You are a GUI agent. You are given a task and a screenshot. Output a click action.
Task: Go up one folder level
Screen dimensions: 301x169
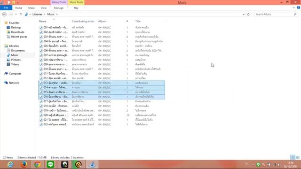tap(21, 15)
